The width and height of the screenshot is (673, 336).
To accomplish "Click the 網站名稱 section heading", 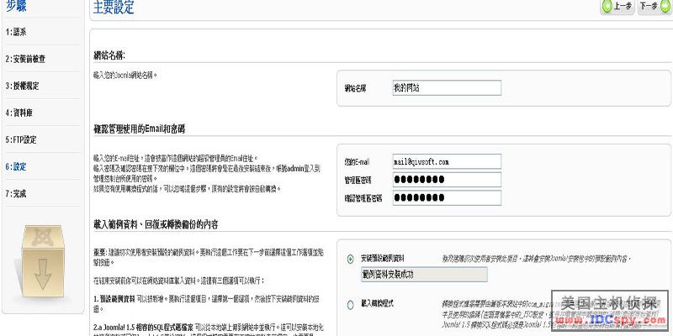I will pos(109,55).
